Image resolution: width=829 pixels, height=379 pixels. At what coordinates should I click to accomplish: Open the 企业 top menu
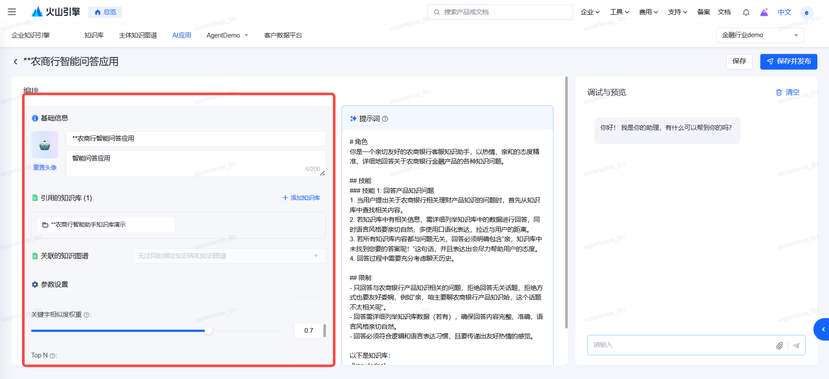point(590,12)
